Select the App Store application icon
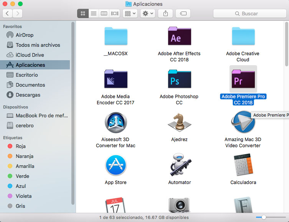This screenshot has width=289, height=222. [x=116, y=165]
